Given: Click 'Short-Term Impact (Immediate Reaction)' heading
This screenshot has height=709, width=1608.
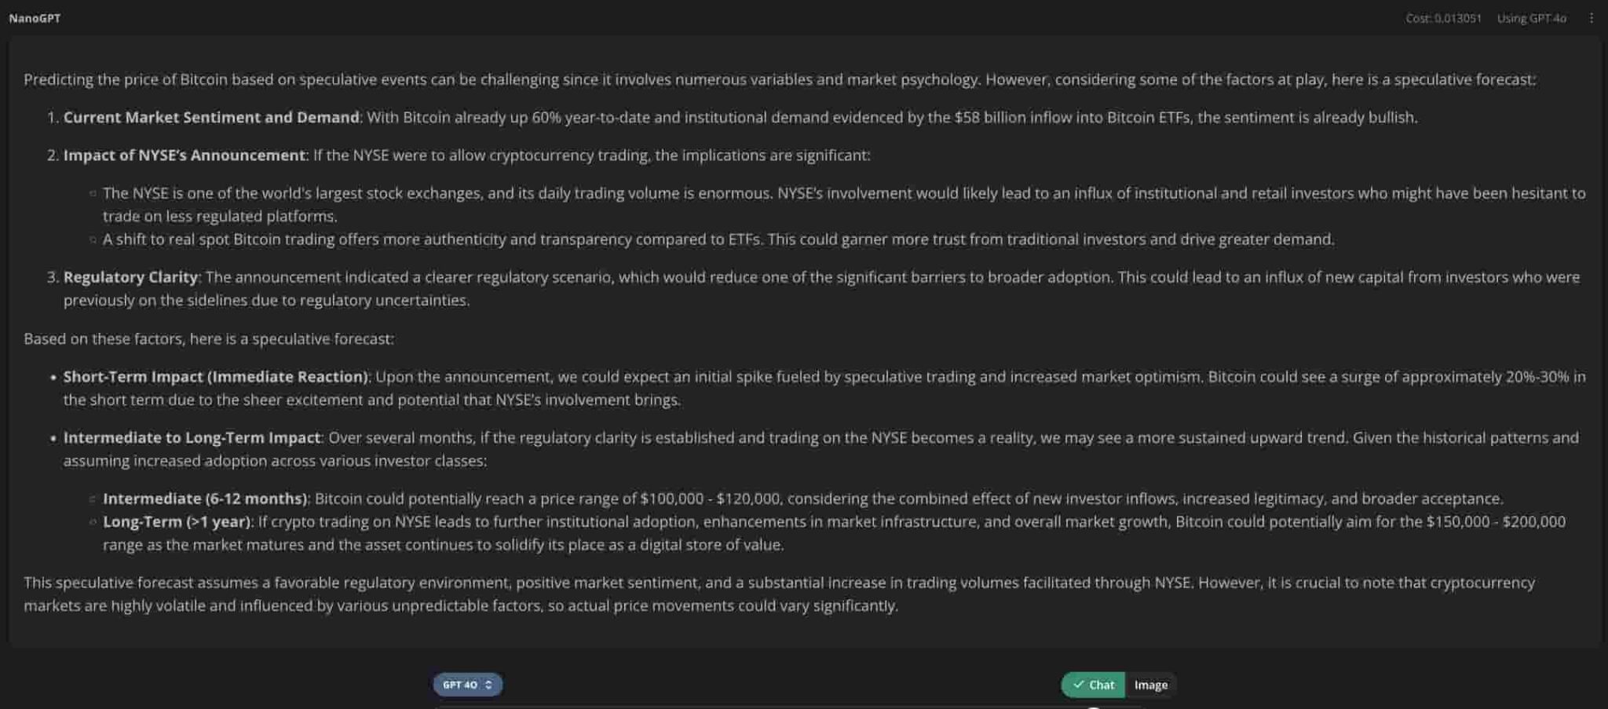Looking at the screenshot, I should (x=215, y=377).
